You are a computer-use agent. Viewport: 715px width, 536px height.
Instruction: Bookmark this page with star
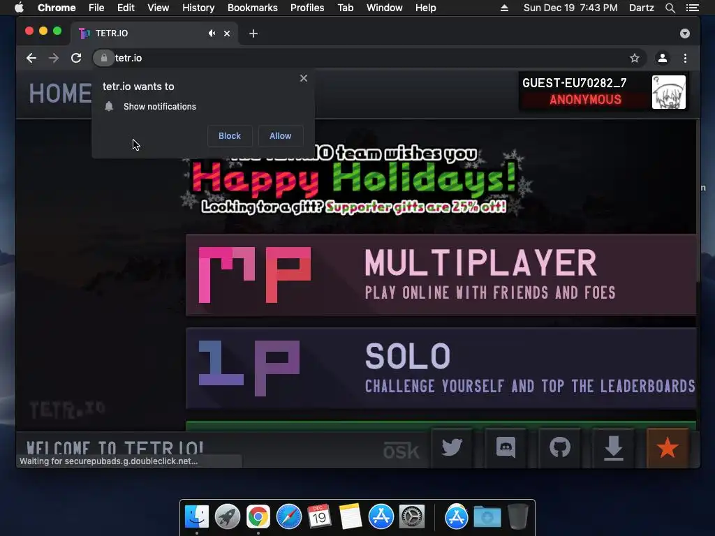(634, 58)
